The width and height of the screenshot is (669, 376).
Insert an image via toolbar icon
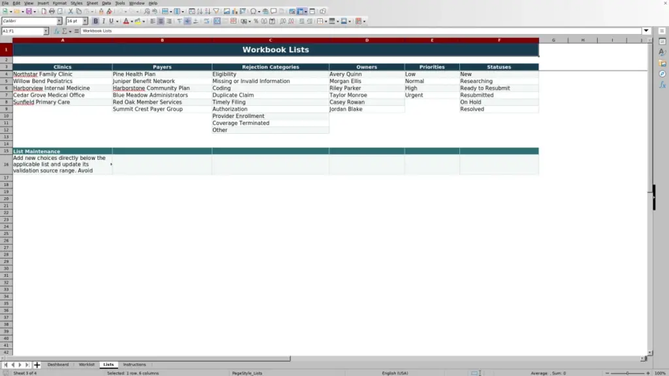coord(227,12)
